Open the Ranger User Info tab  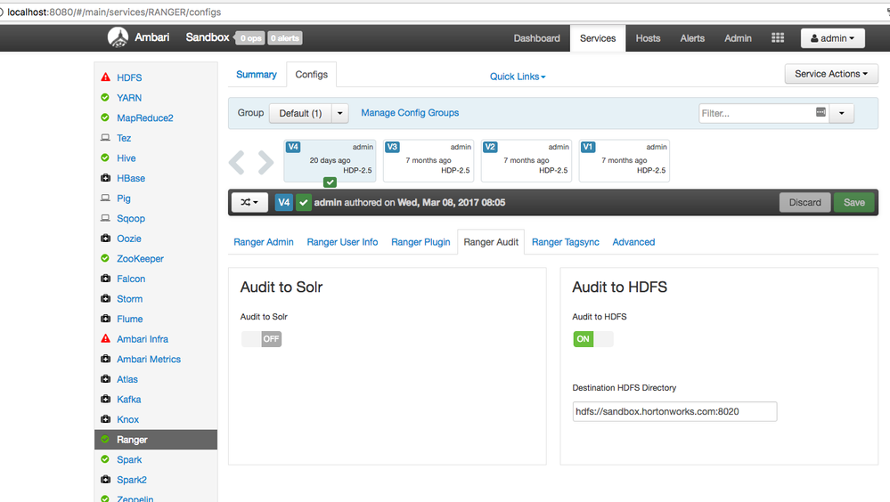click(342, 242)
